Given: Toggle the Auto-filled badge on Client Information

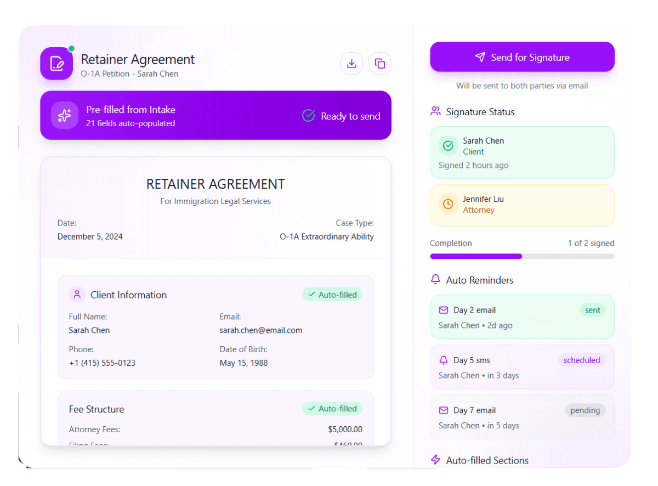Looking at the screenshot, I should click(x=332, y=295).
